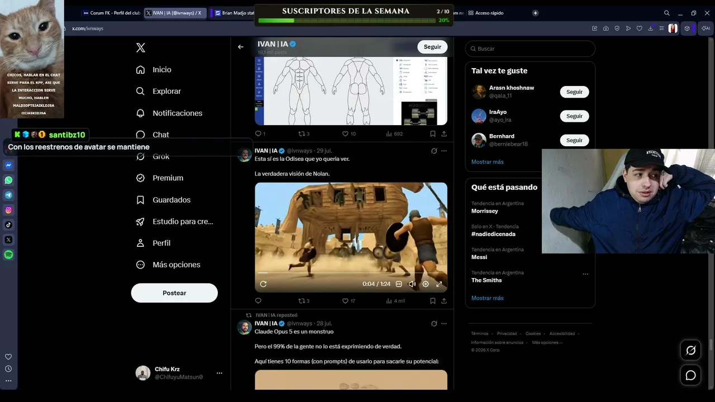Go to Inicio in X navigation
Screen dimensions: 715x402
(x=154, y=70)
